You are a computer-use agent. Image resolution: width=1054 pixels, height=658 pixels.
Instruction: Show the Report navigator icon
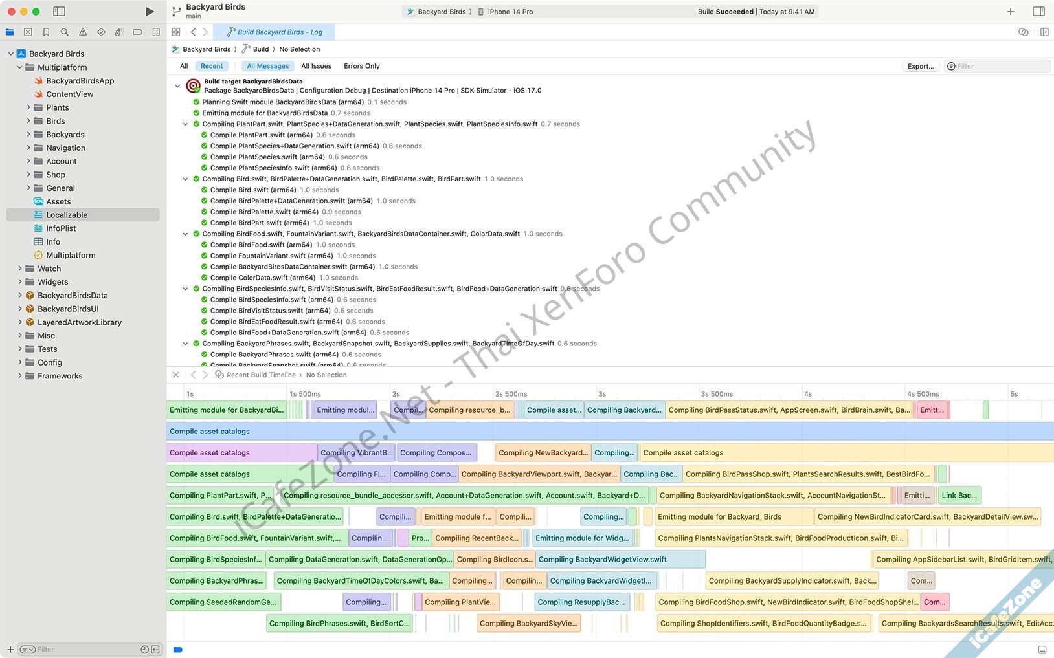coord(156,32)
